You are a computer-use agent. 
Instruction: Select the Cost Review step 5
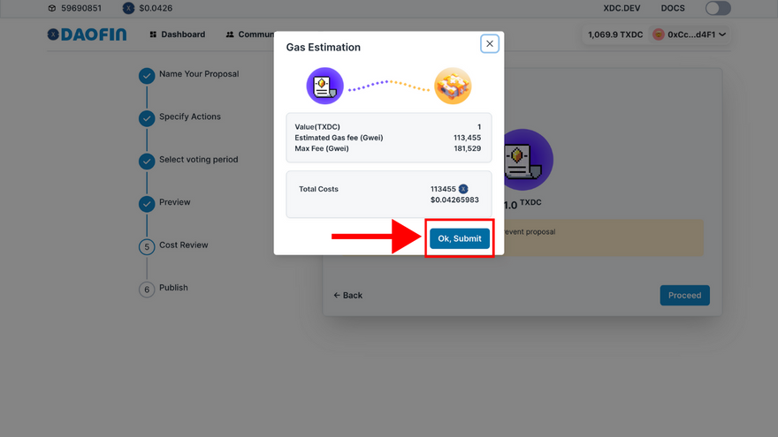click(173, 245)
